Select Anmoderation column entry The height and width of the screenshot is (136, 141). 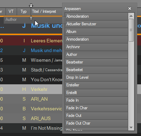point(97,39)
